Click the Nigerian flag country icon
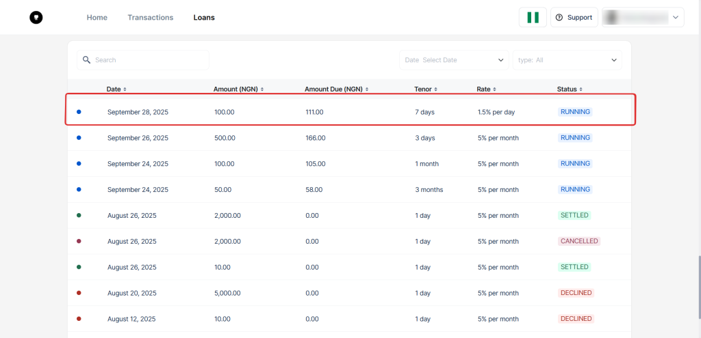 pyautogui.click(x=533, y=18)
